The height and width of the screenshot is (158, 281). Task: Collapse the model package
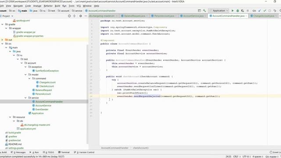(25, 75)
